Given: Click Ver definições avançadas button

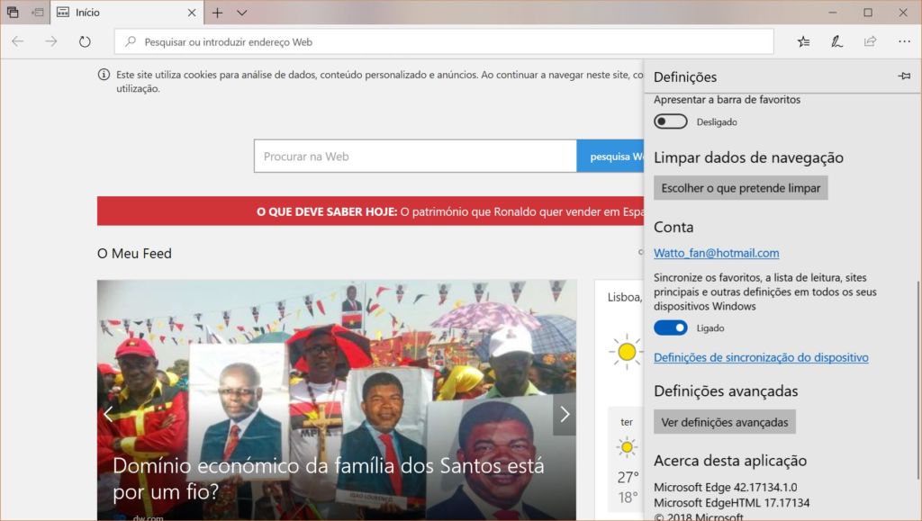Looking at the screenshot, I should click(725, 422).
